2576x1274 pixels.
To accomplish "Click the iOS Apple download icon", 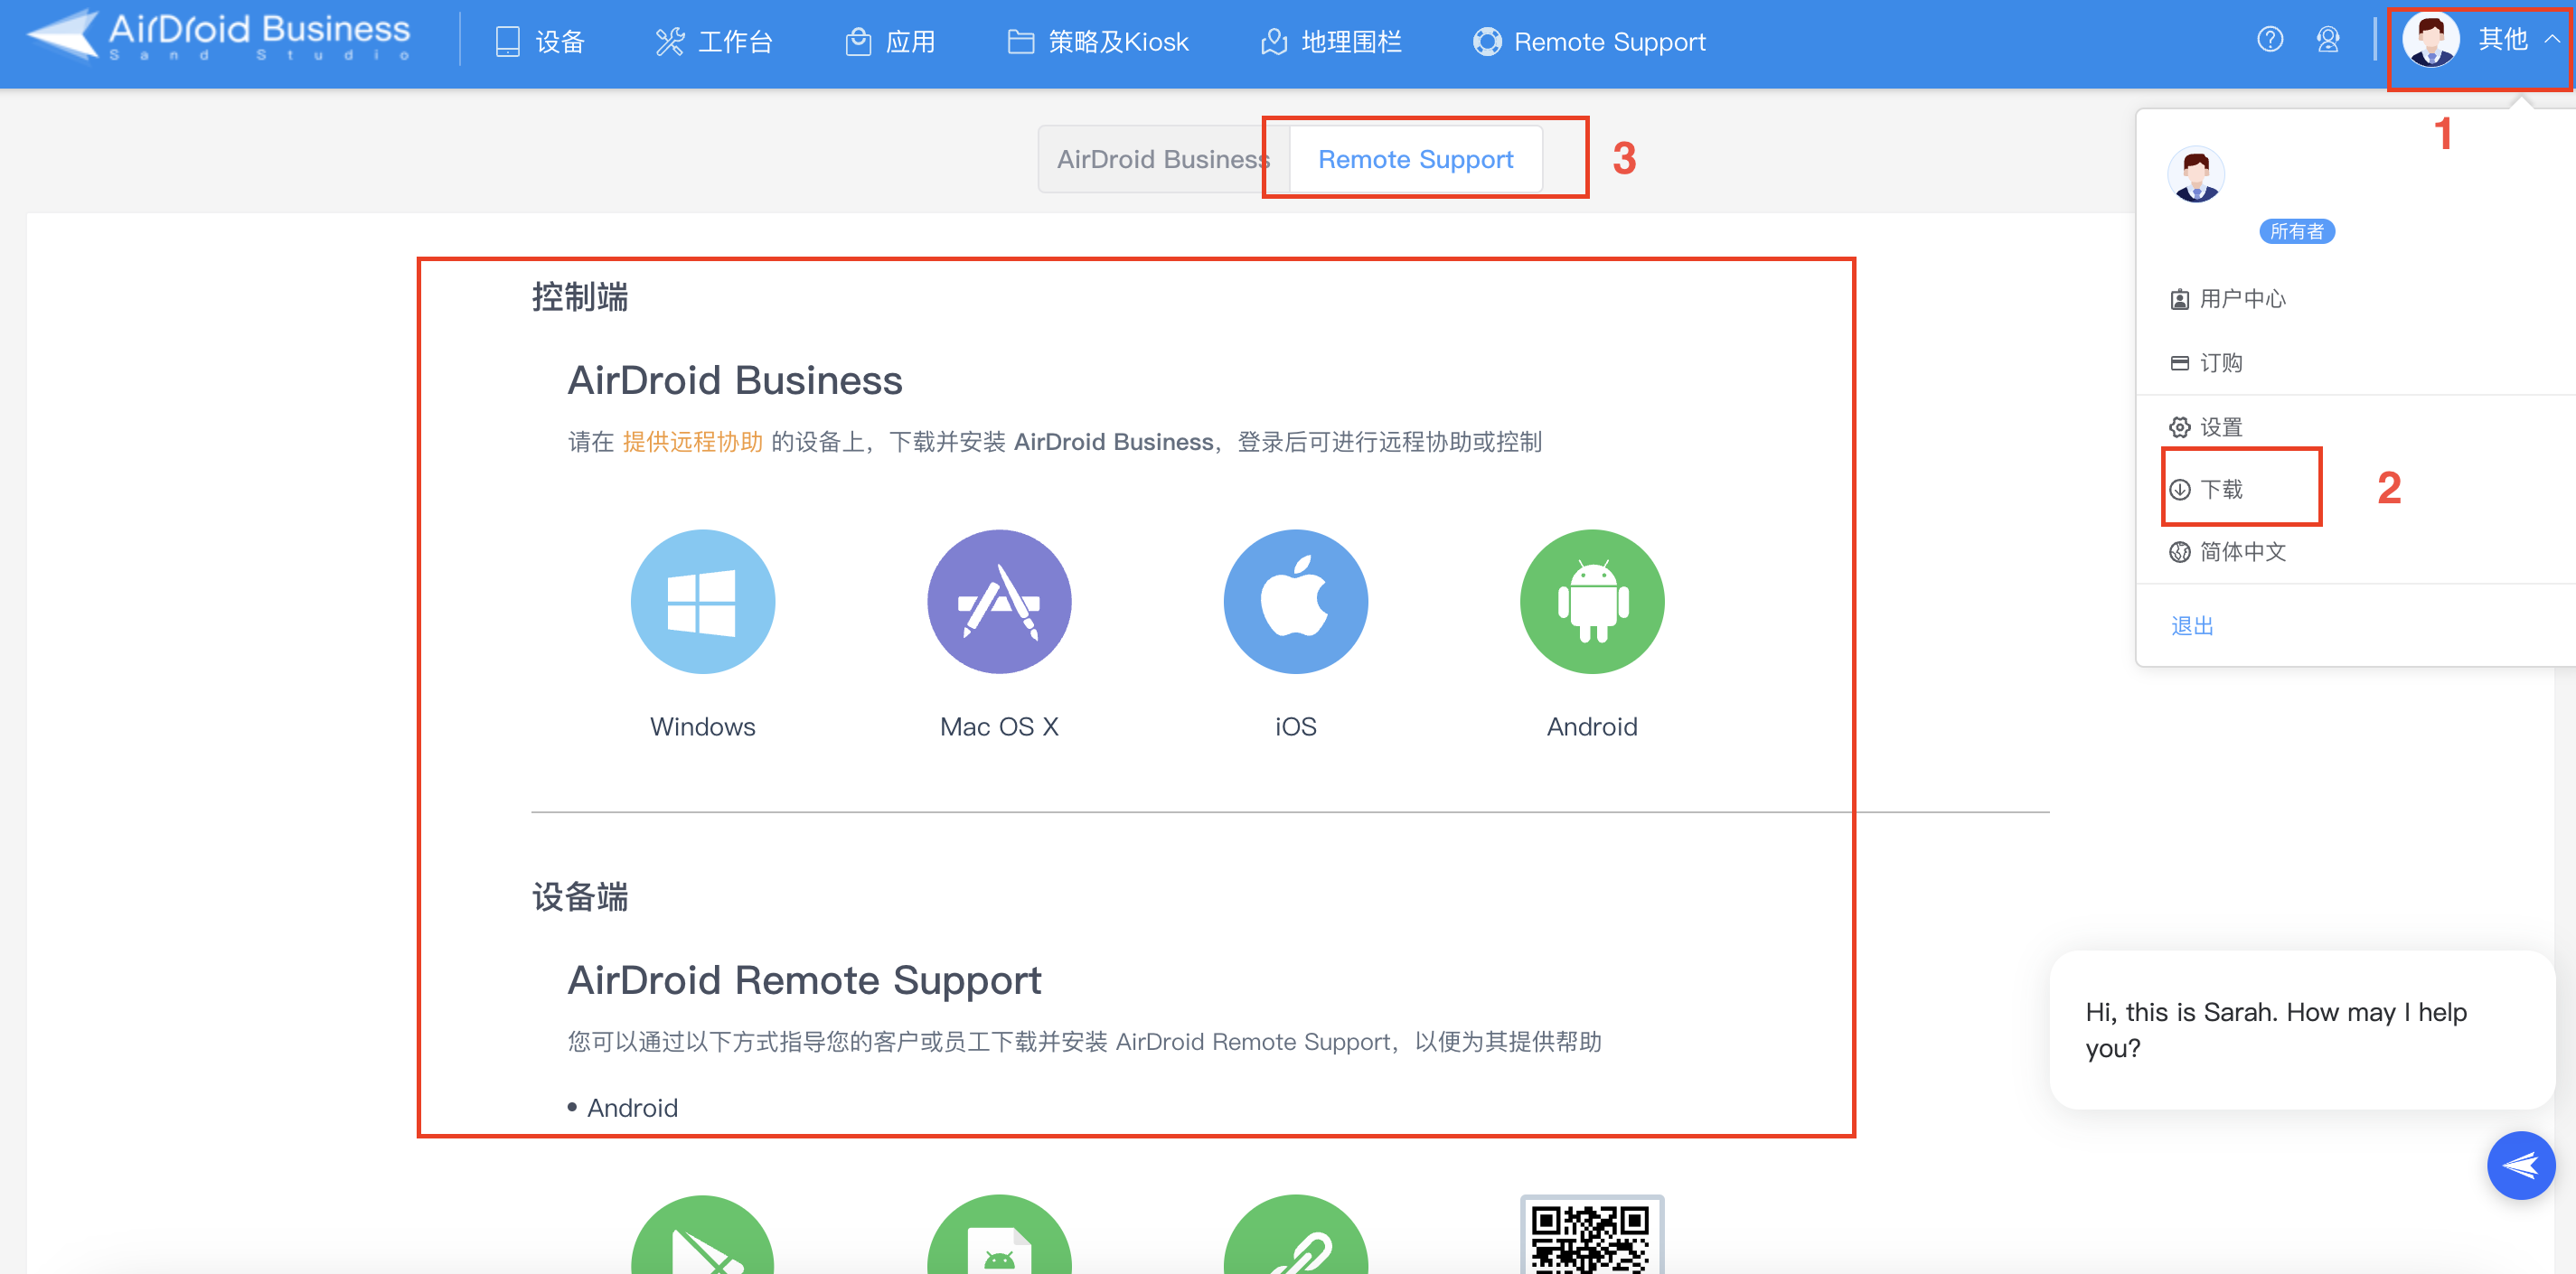I will [1295, 601].
